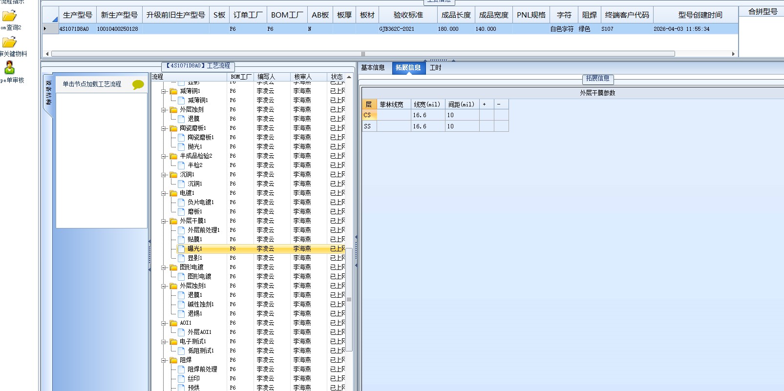The width and height of the screenshot is (784, 391).
Task: Collapse the 电子测试1 tree node
Action: [164, 342]
